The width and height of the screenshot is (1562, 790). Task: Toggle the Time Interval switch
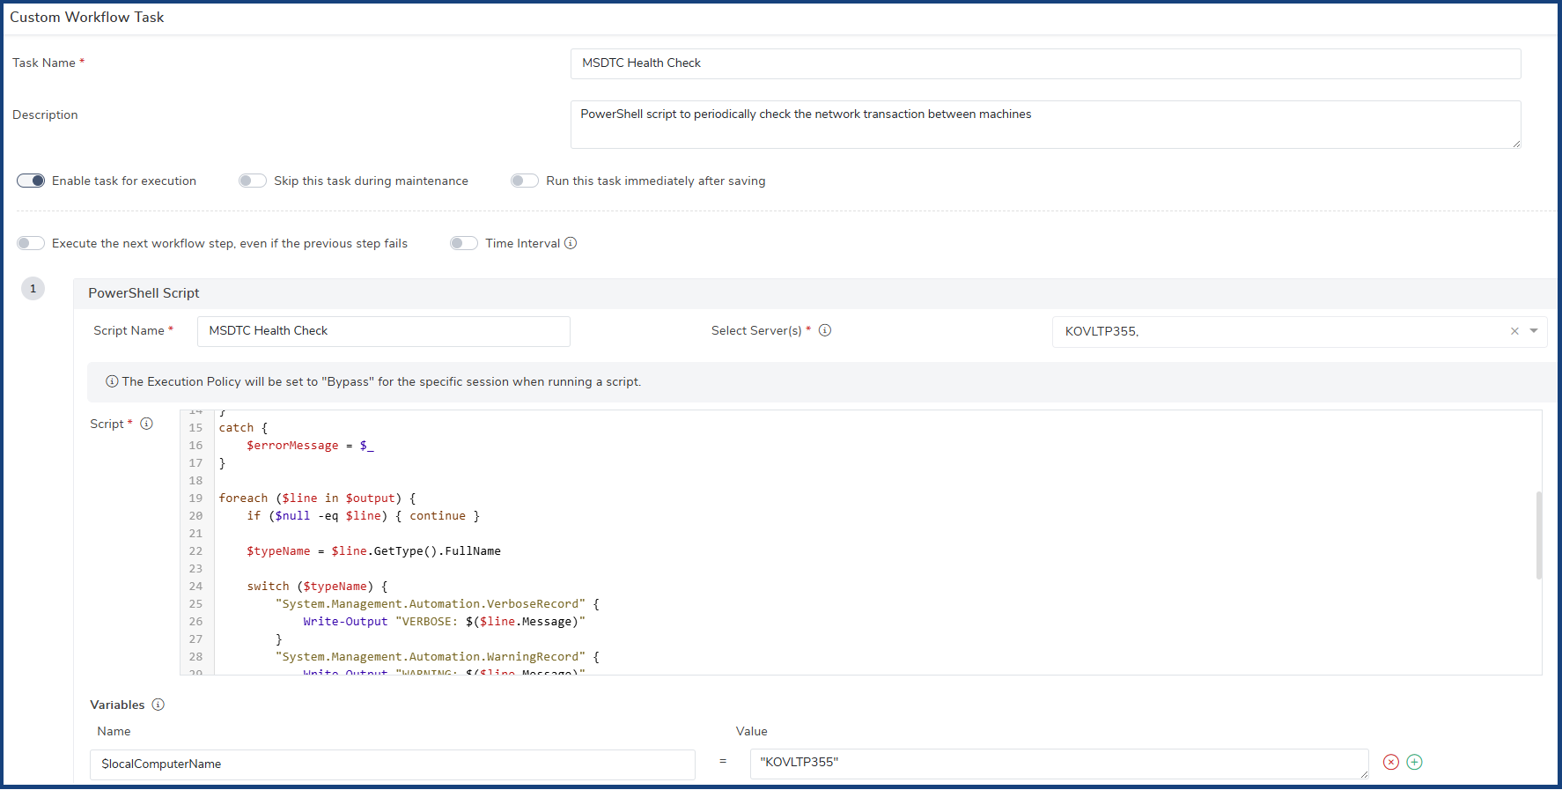pyautogui.click(x=464, y=243)
